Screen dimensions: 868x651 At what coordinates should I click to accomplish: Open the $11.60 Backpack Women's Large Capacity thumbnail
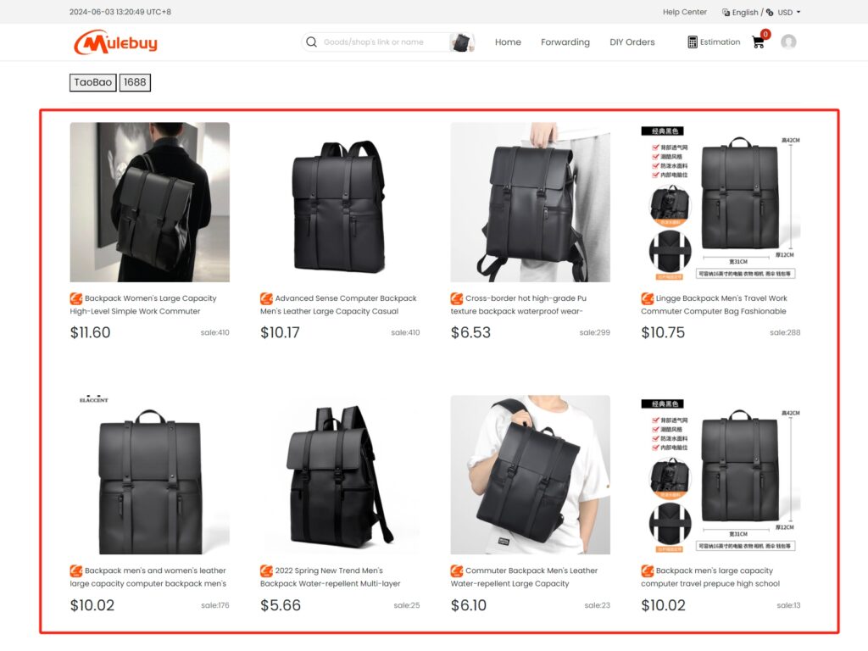coord(149,202)
